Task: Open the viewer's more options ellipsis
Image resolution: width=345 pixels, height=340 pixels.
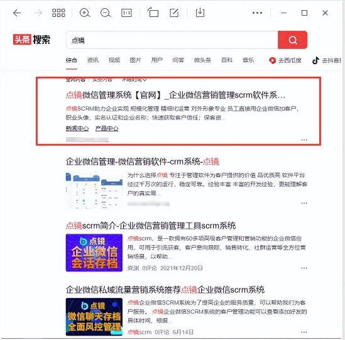Action: tap(257, 13)
